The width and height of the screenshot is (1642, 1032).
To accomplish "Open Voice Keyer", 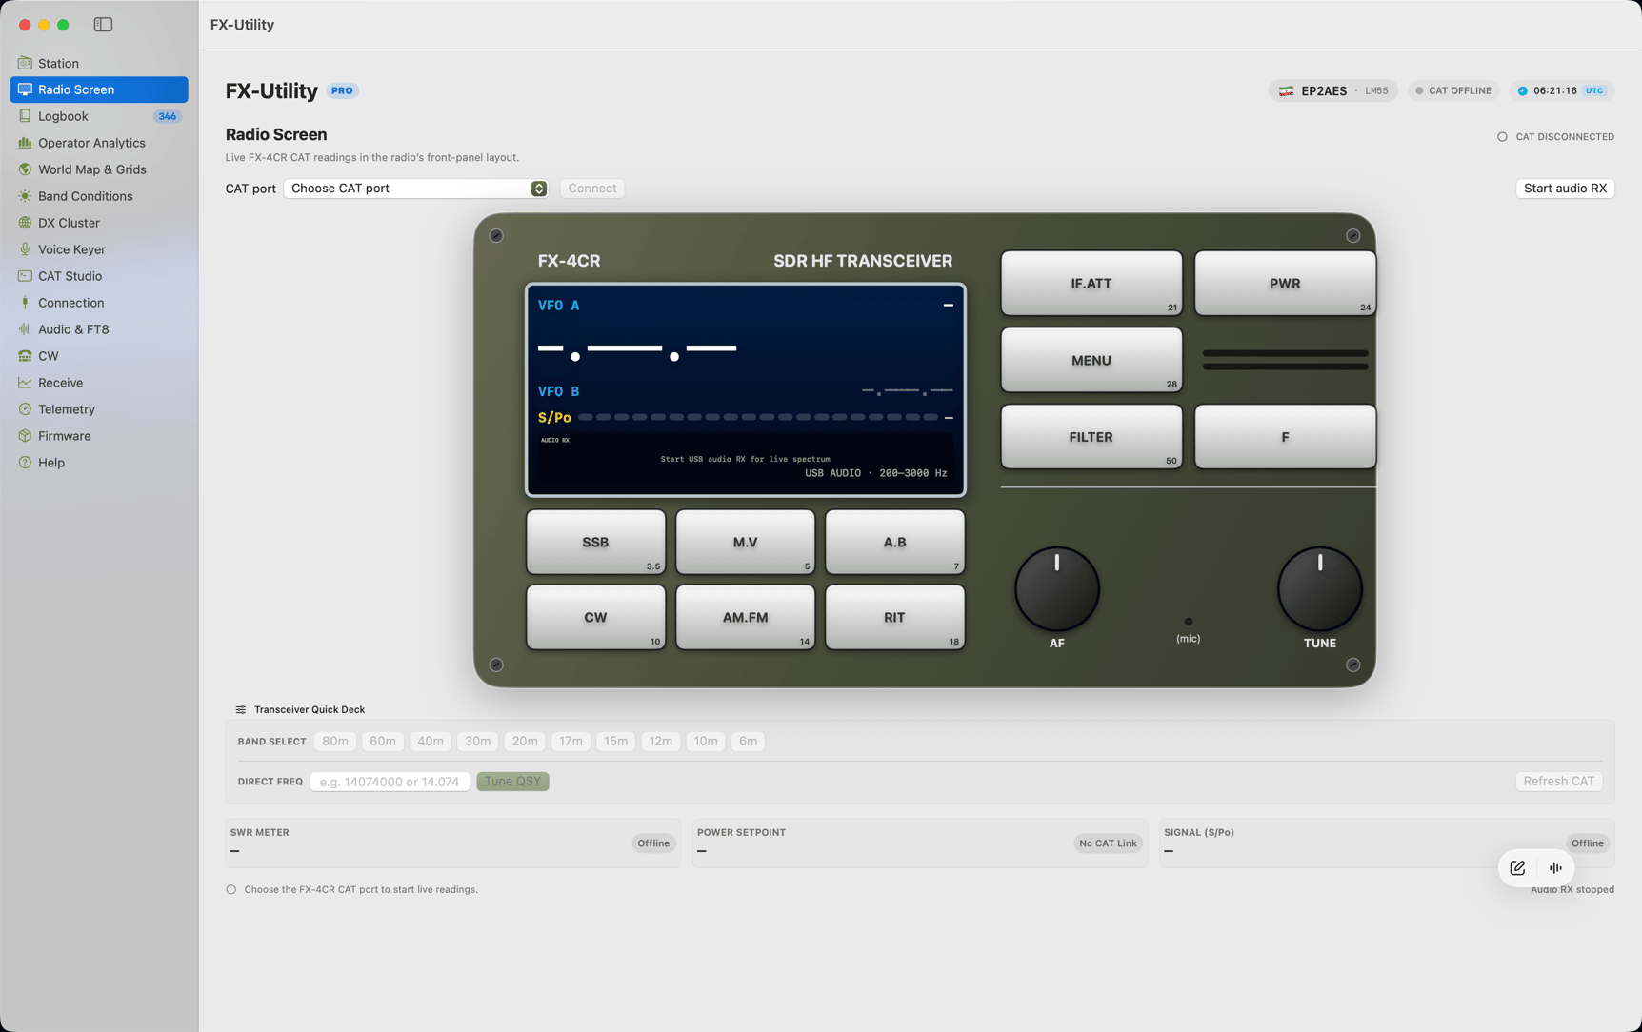I will [x=99, y=249].
